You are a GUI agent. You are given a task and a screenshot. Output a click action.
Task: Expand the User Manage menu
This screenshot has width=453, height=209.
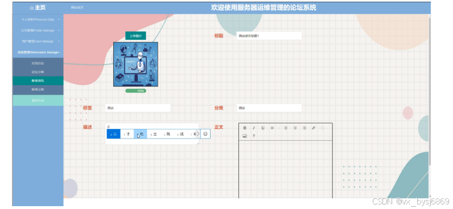click(38, 41)
